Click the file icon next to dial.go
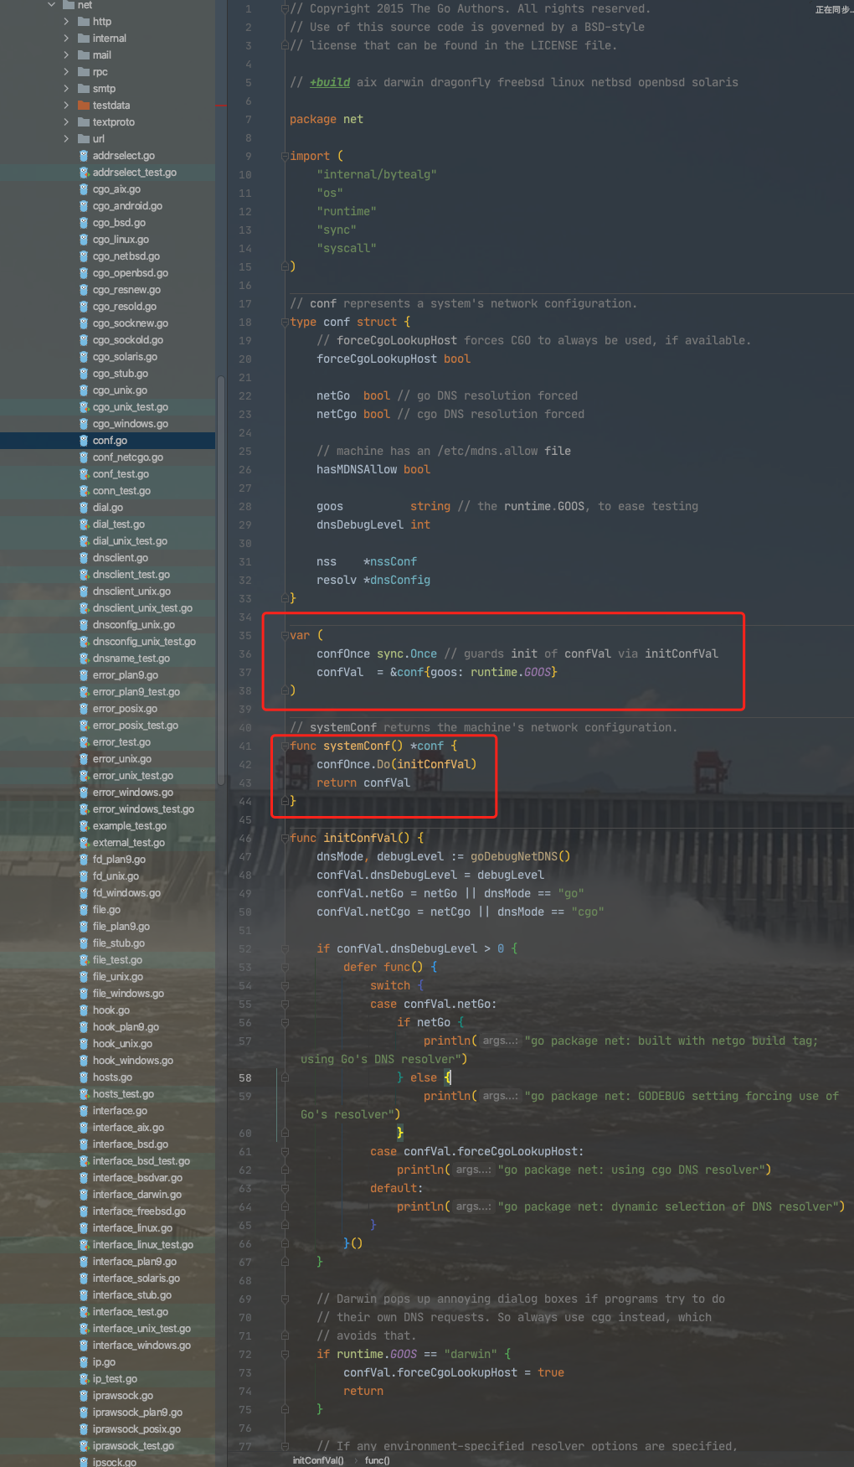854x1467 pixels. 84,508
